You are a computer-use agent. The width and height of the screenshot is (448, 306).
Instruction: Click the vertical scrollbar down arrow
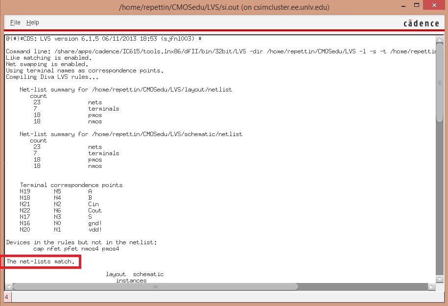[439, 279]
